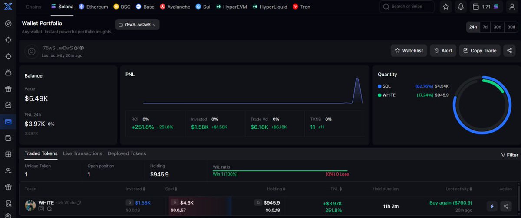Switch to the Sui chain tab
This screenshot has height=218, width=521.
[203, 7]
